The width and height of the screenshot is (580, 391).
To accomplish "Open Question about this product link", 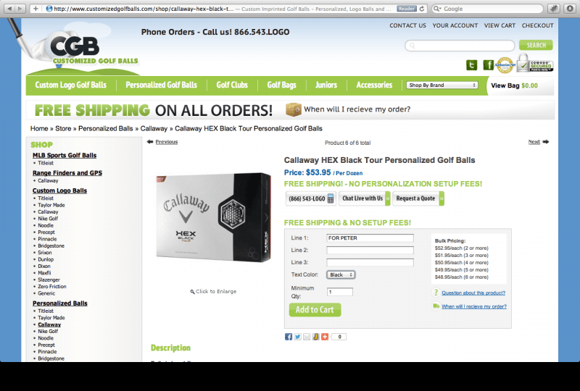I will click(473, 293).
